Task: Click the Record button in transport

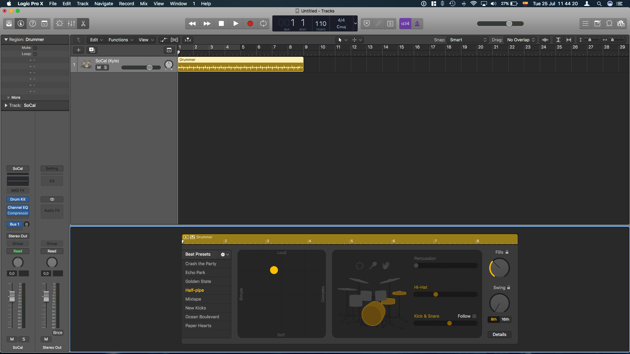Action: (250, 24)
